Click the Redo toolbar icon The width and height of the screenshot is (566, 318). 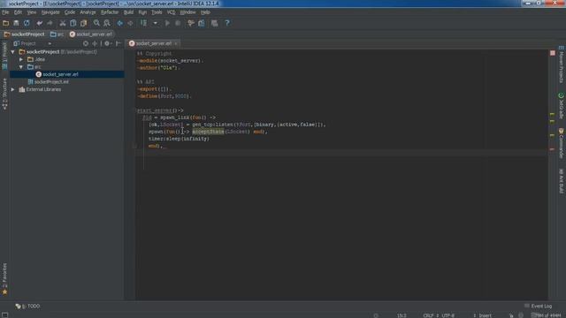coord(50,23)
